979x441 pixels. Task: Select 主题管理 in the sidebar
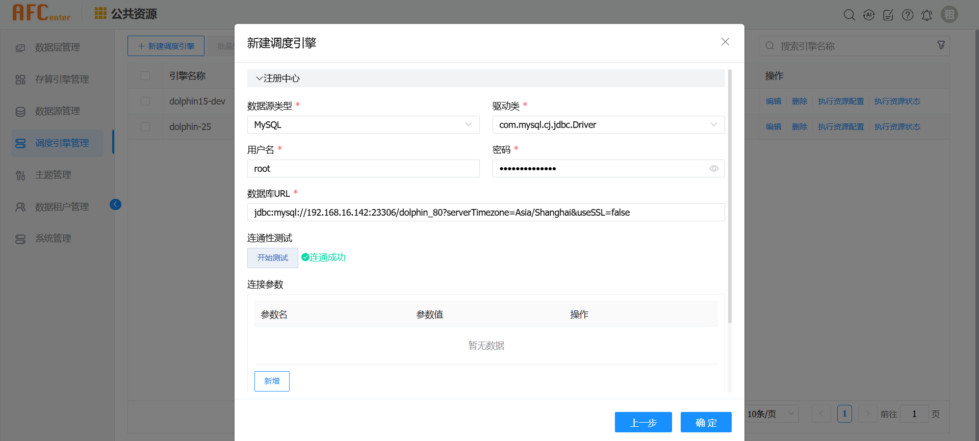(53, 175)
